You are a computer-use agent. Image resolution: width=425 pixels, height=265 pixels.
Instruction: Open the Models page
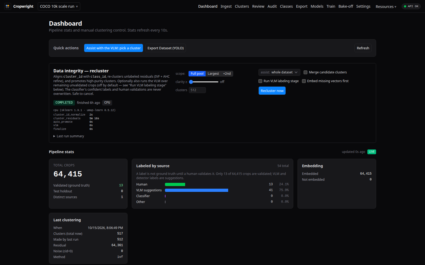click(x=317, y=6)
